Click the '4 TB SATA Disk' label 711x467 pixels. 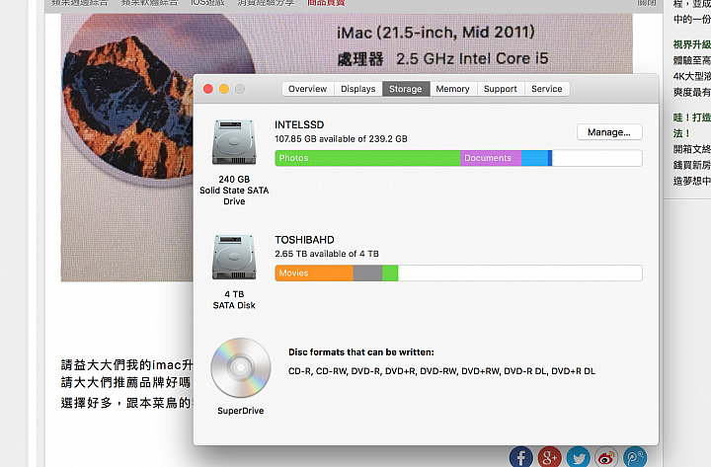point(234,300)
